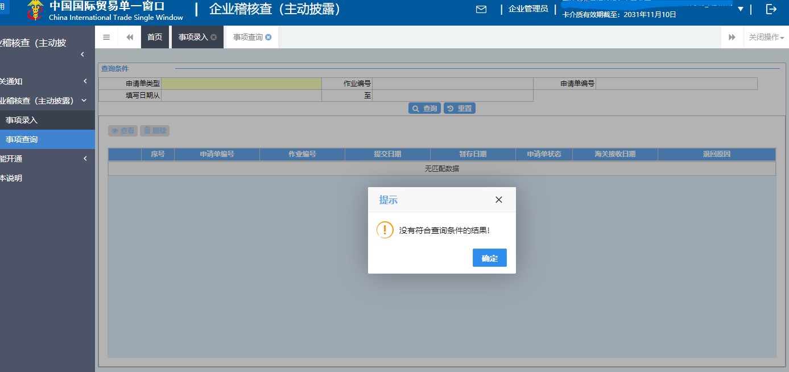Switch to the 首页 tab
789x372 pixels.
[155, 36]
